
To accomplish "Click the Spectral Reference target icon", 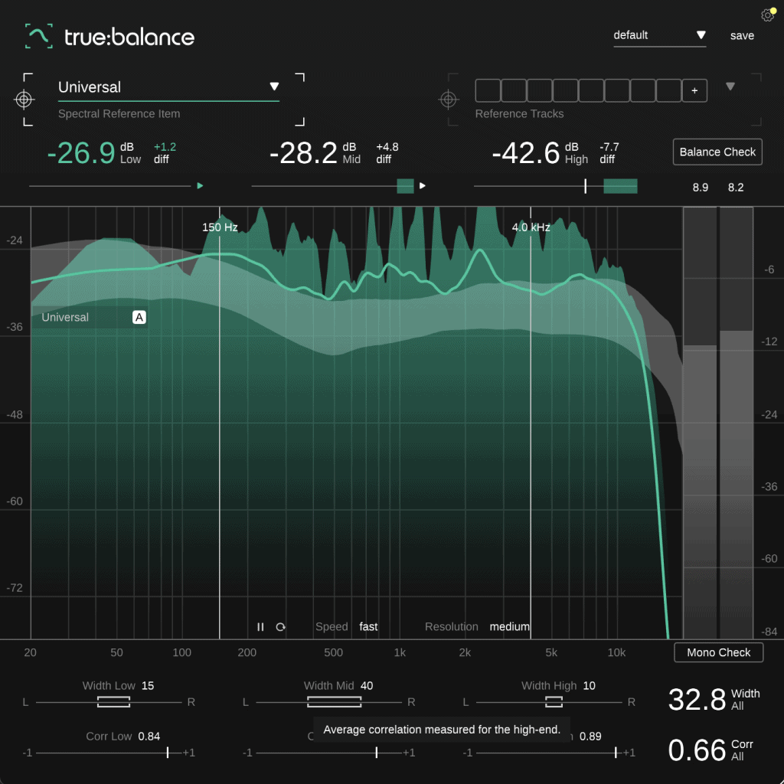I will point(24,100).
